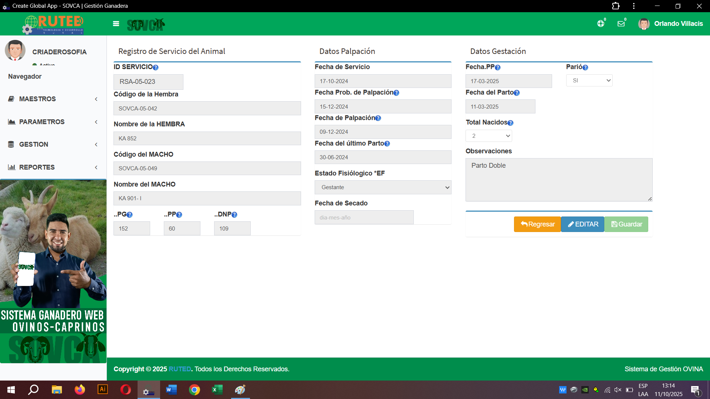Click the RUTED link in footer
This screenshot has width=710, height=399.
(x=180, y=369)
